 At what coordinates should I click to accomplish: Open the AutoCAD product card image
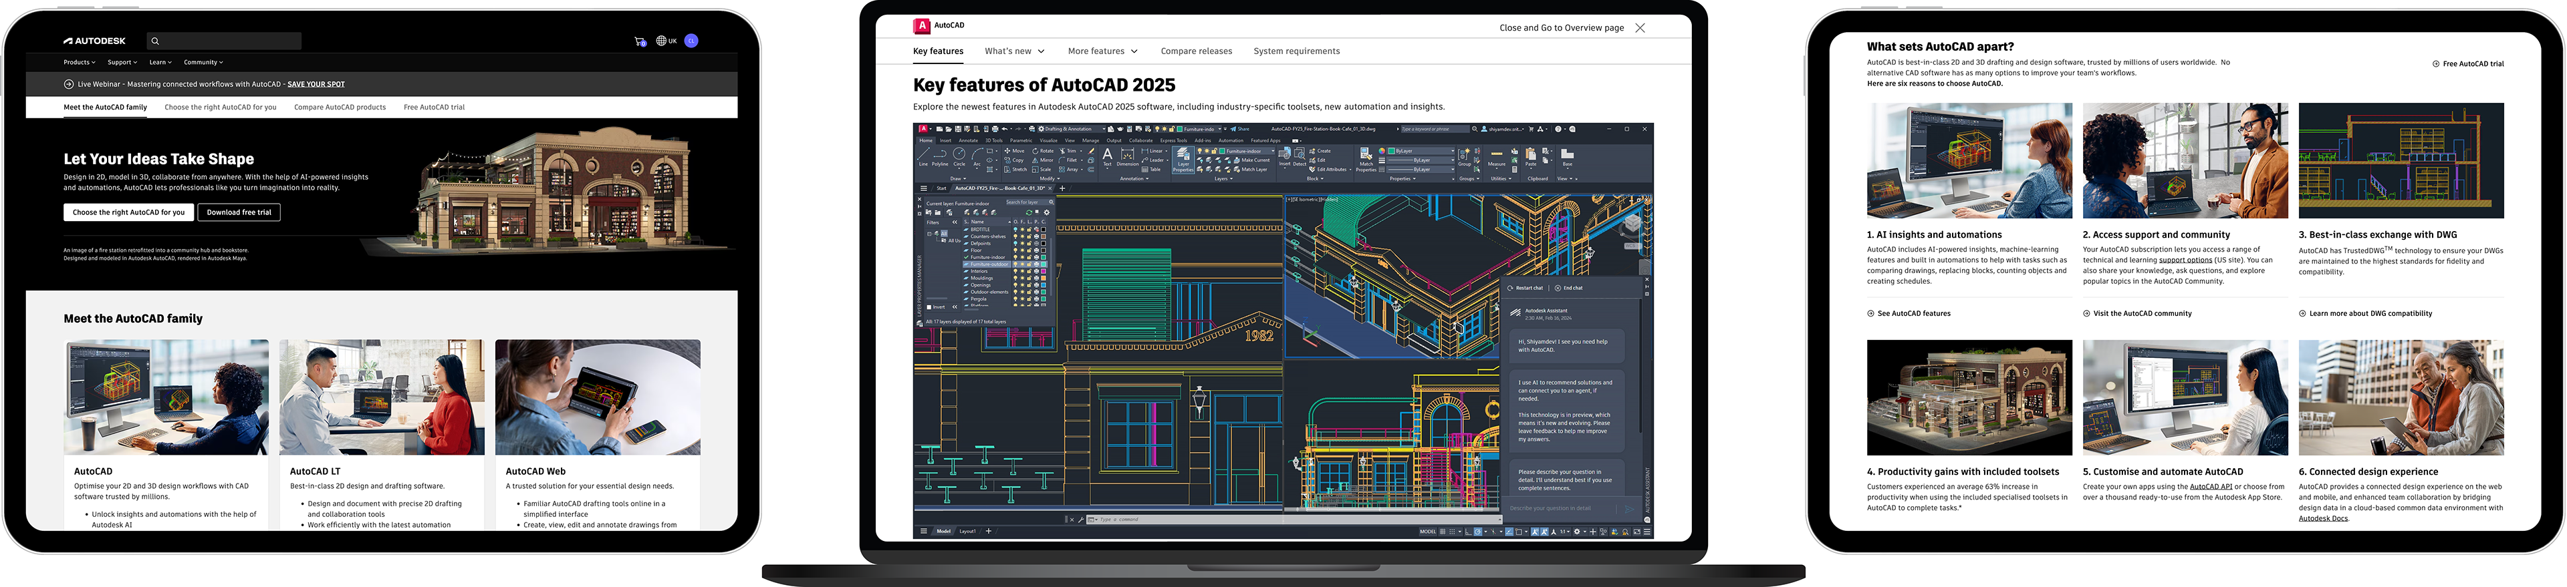click(x=166, y=397)
